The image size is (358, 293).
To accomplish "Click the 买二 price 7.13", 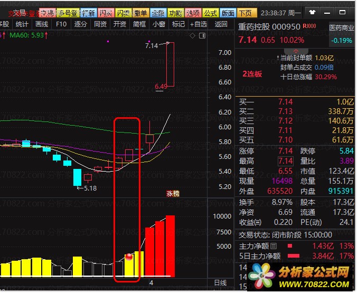I will pyautogui.click(x=285, y=111).
